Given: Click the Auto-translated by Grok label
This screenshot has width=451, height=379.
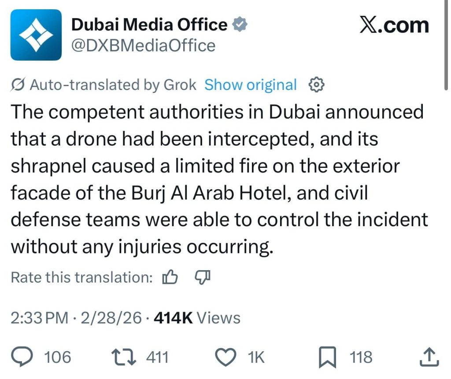Looking at the screenshot, I should click(113, 85).
